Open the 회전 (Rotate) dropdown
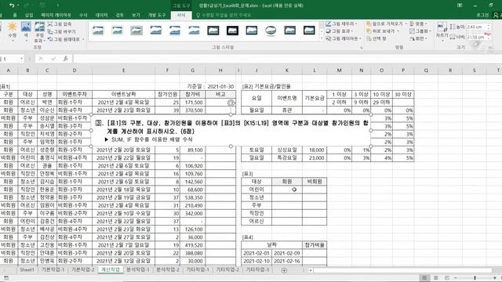The image size is (502, 282). (x=418, y=38)
